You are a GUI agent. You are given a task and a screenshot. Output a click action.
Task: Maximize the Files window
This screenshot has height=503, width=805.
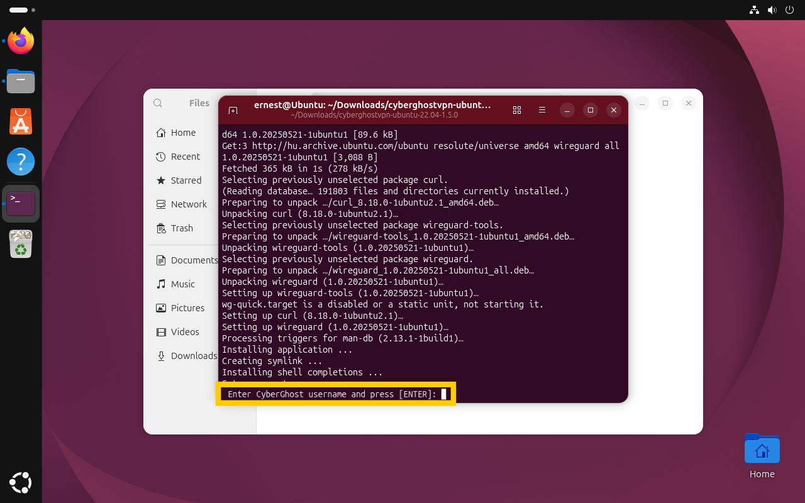point(665,103)
